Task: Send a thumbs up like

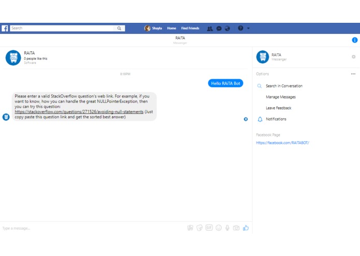Action: [246, 228]
